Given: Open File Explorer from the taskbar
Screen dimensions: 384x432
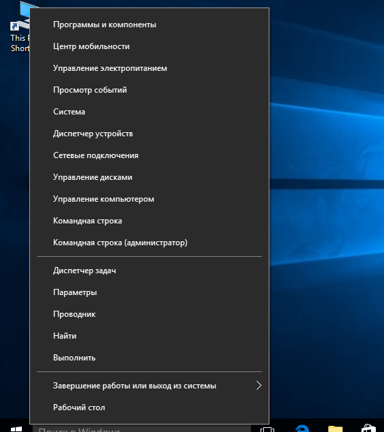Looking at the screenshot, I should click(x=335, y=429).
